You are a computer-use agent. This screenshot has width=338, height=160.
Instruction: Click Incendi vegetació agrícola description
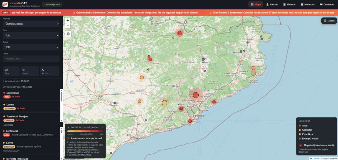29,147
